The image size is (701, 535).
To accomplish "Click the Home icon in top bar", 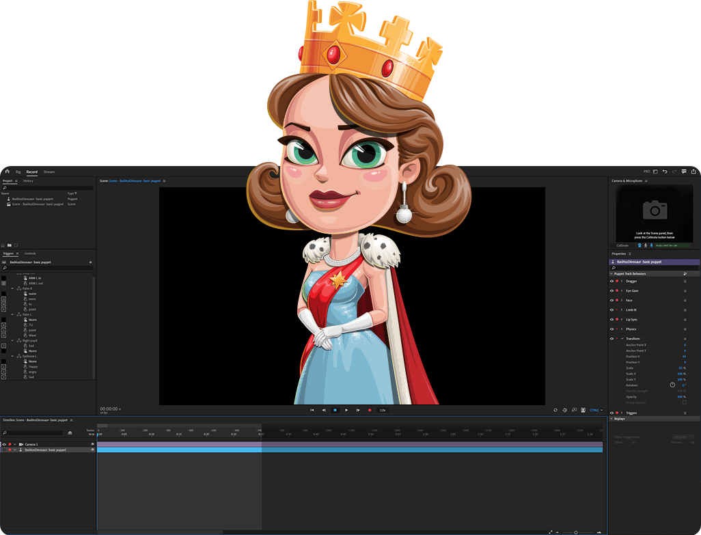I will [7, 172].
